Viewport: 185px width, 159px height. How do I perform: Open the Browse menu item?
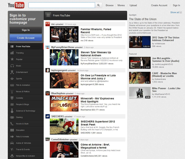110,5
